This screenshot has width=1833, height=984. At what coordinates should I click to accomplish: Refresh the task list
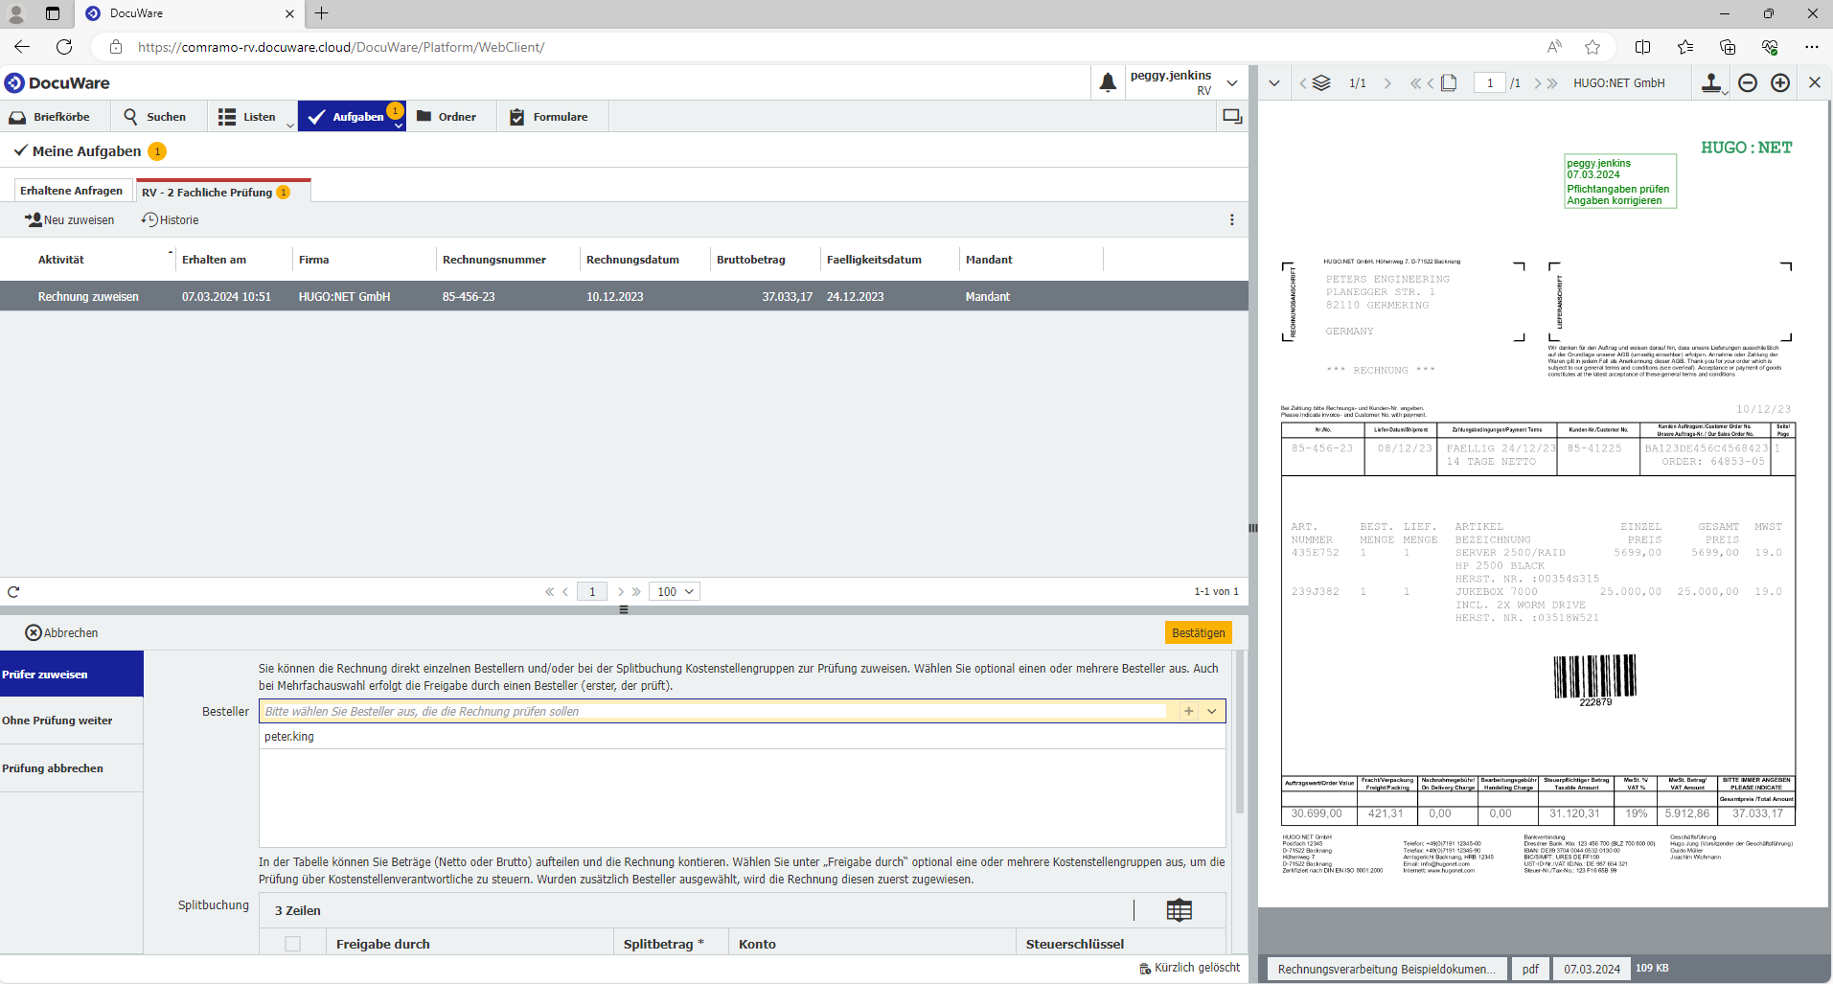click(13, 592)
